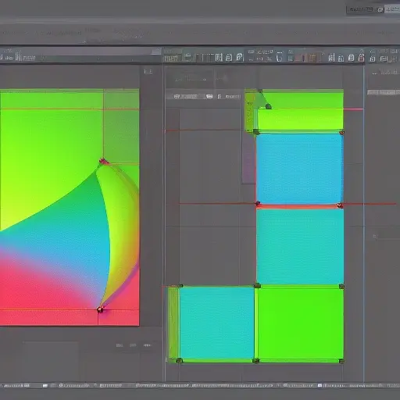Image resolution: width=400 pixels, height=400 pixels.
Task: Click the red horizontal guide line between the blue rectangles
Action: tap(298, 206)
